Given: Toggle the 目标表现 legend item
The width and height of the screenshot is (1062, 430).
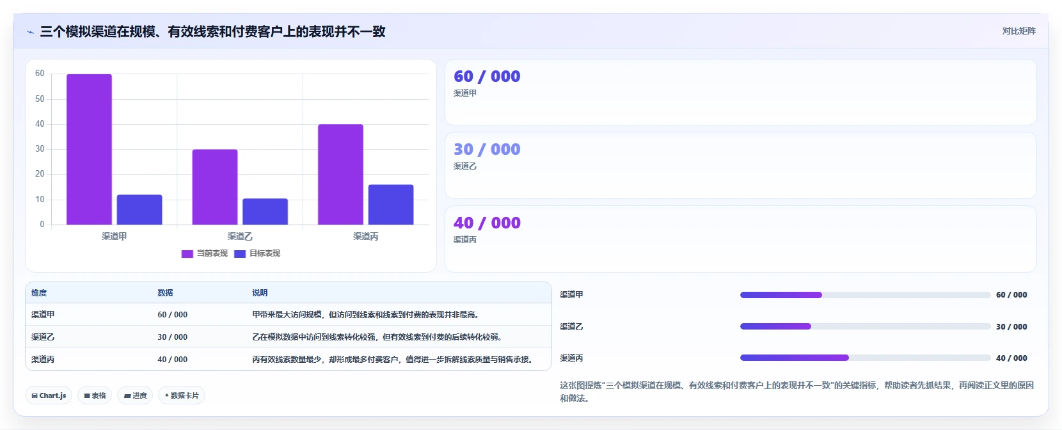Looking at the screenshot, I should click(257, 253).
